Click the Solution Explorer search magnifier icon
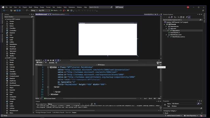210x118 pixels. (200, 20)
